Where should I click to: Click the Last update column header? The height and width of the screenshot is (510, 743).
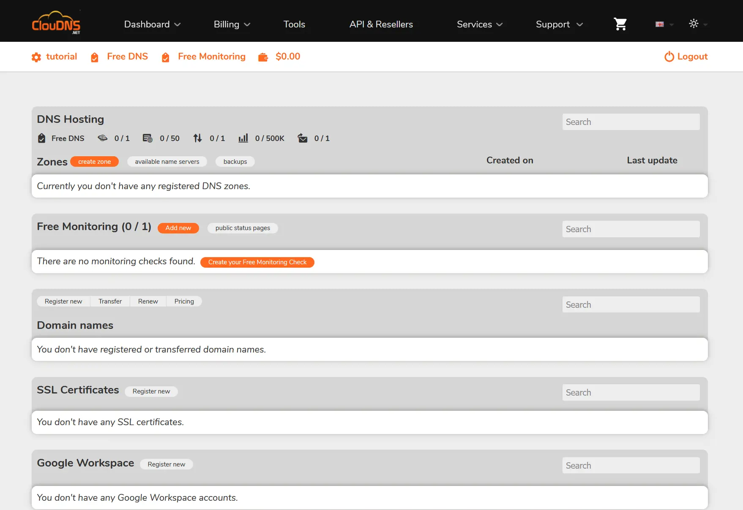pos(652,160)
